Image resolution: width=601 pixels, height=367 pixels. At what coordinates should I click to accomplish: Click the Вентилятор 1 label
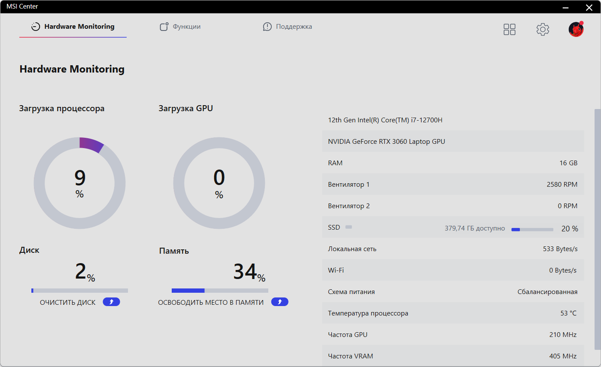[349, 185]
